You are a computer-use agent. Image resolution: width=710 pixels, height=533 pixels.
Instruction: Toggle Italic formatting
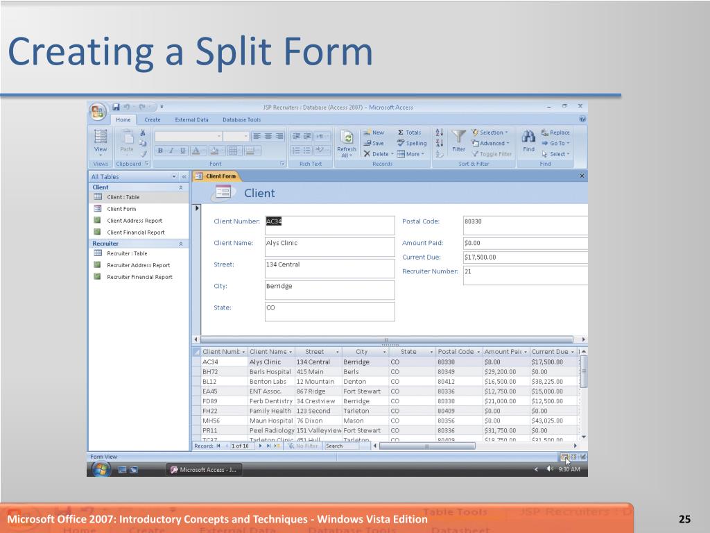[x=171, y=151]
